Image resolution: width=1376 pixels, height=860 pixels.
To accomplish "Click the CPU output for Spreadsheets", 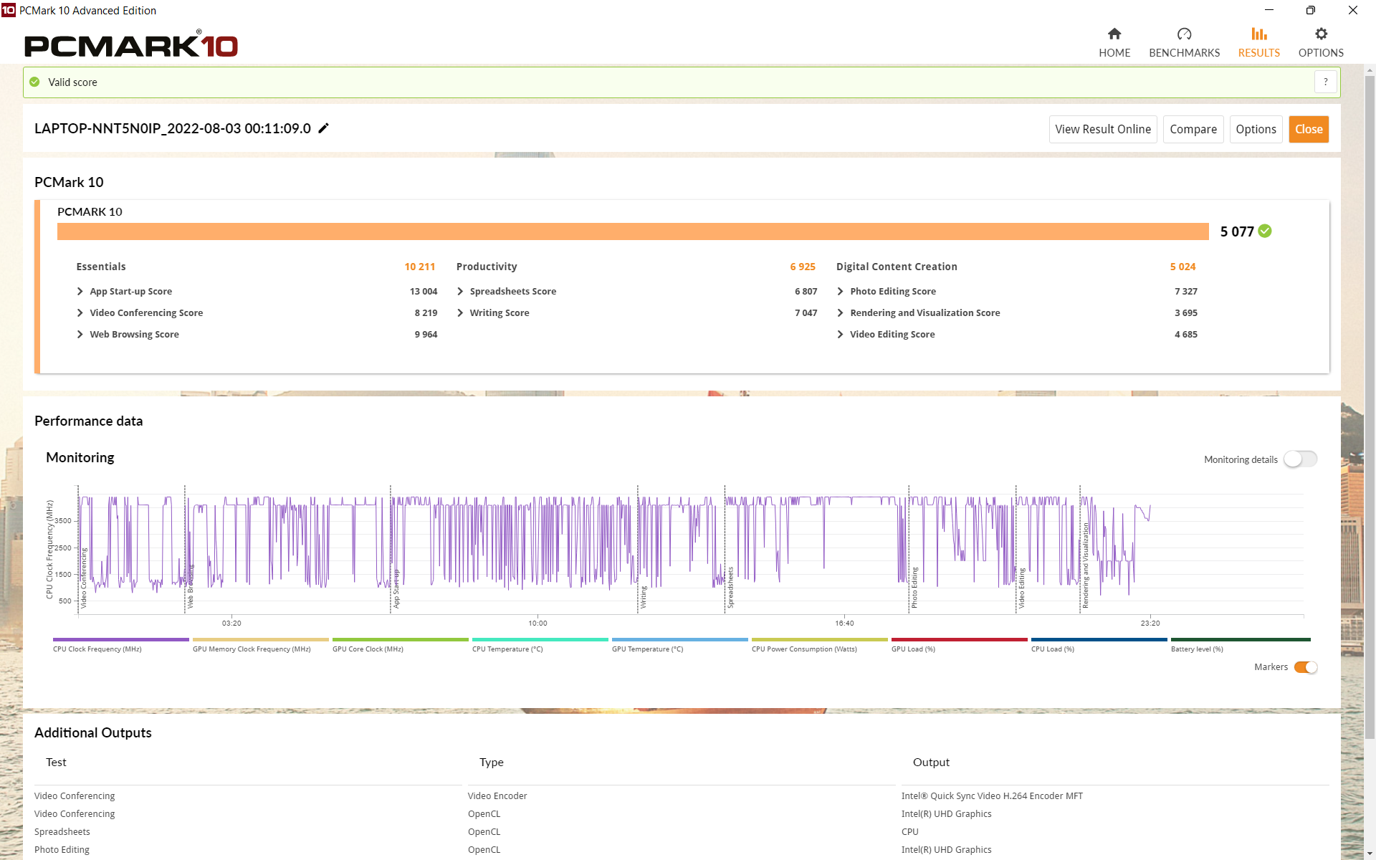I will 909,831.
